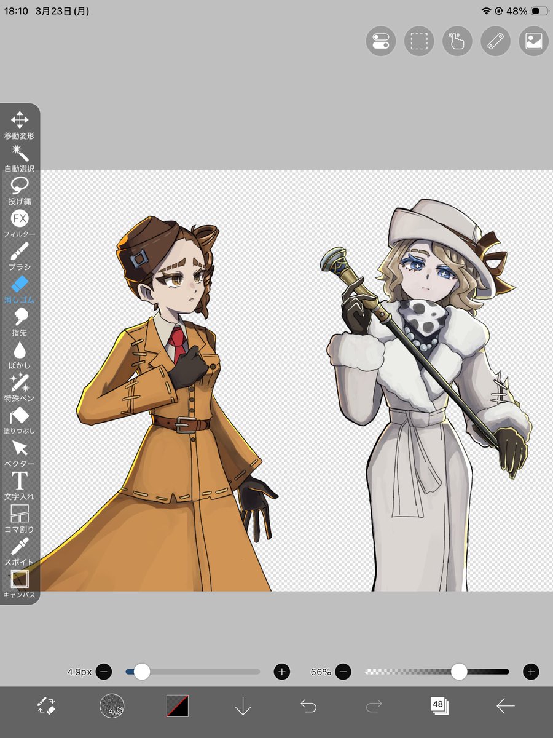
Task: Redo the undone action
Action: coord(374,707)
